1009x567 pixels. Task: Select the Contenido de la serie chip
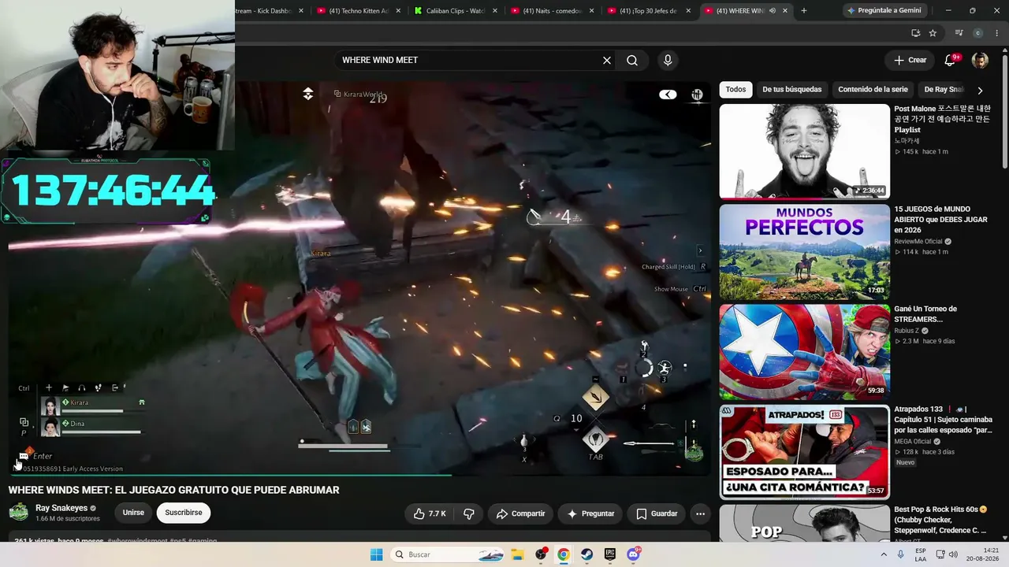coord(873,90)
